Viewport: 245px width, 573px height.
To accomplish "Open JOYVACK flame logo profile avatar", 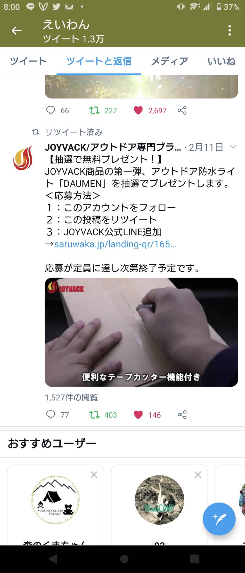I will 23,159.
